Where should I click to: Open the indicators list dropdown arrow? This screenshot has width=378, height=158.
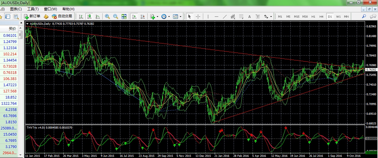[158, 17]
